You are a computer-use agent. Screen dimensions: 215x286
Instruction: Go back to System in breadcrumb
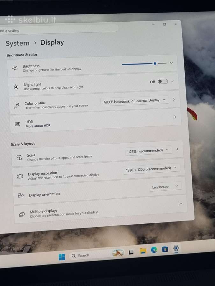18,44
